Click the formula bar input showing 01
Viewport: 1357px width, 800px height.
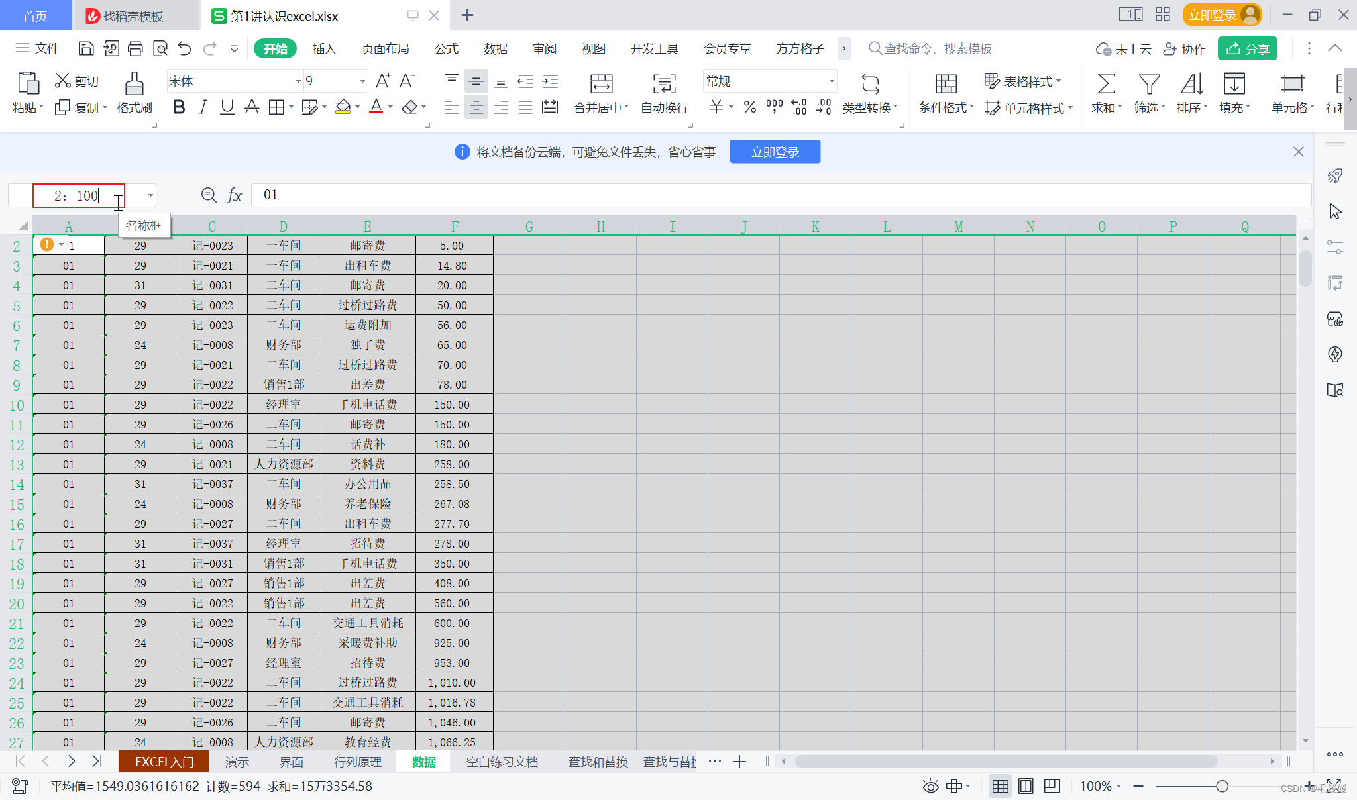(x=781, y=195)
